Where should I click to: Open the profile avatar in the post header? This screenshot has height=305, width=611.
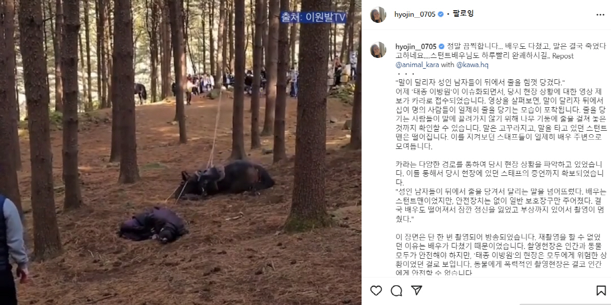point(378,15)
